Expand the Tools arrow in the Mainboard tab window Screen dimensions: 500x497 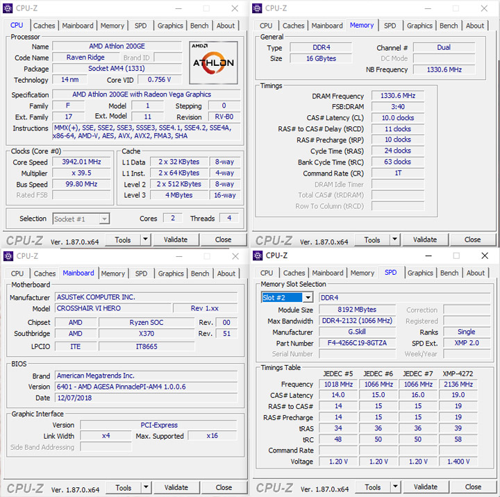click(146, 487)
